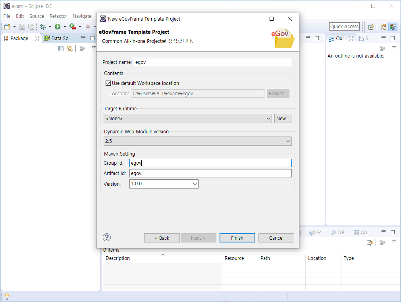
Task: Open dialog help question mark icon
Action: coord(107,237)
